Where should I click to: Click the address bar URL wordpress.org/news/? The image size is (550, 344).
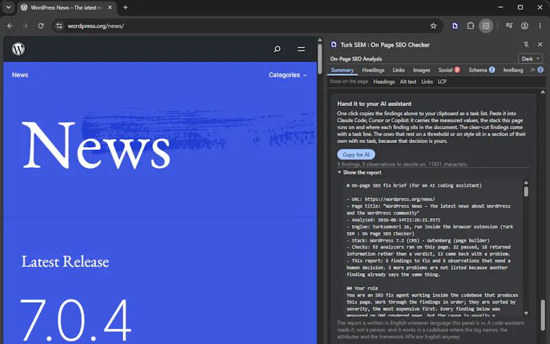point(96,25)
